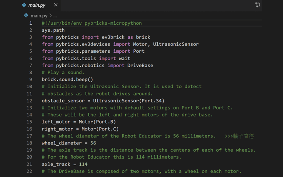Close the main.py editor tab

coord(56,5)
